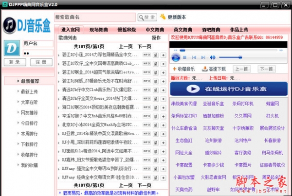Image resolution: width=292 pixels, height=196 pixels.
Task: Skip to next track icon
Action: click(203, 57)
